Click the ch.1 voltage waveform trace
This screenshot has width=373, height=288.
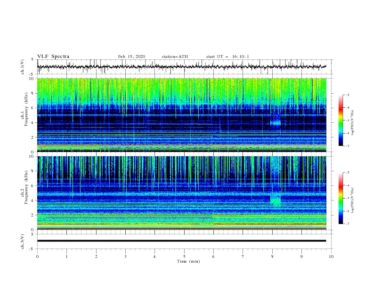point(181,66)
